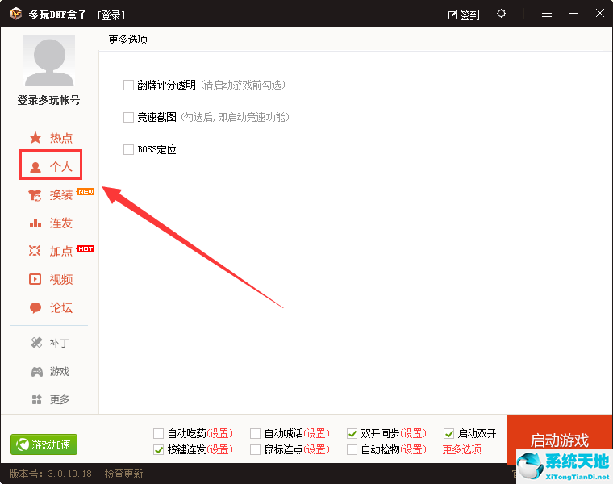Viewport: 613px width, 484px height.
Task: Click the user avatar placeholder
Action: coord(49,60)
